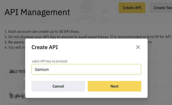Screen dimensions: 172x105
Task: Click note 1 about 30 API Keys
Action: pos(42,31)
